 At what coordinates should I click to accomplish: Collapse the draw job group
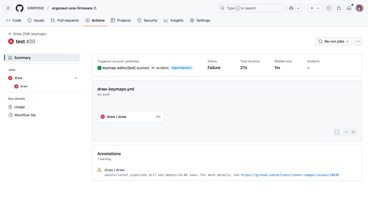(75, 78)
